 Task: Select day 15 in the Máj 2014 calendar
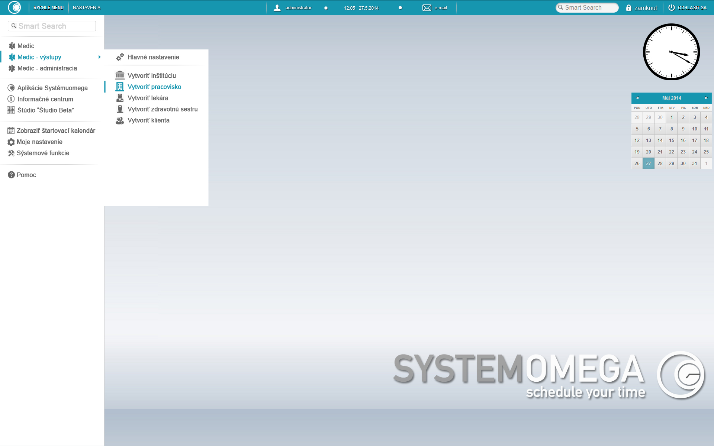coord(672,140)
